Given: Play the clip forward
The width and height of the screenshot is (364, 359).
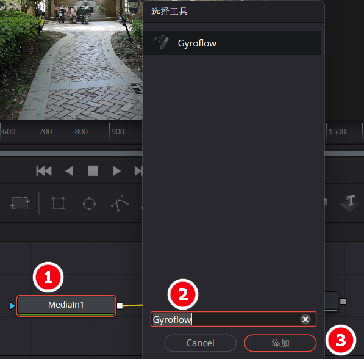Looking at the screenshot, I should point(117,171).
